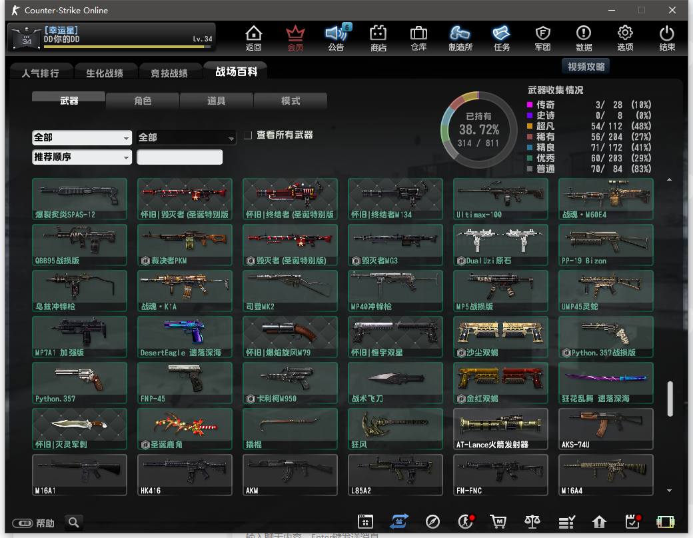Viewport: 693px width, 538px height.
Task: Select the M16A4 weapon card
Action: click(x=606, y=475)
